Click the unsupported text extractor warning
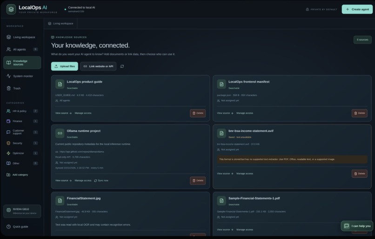Screen dimensions: 375x239 (x=292, y=159)
